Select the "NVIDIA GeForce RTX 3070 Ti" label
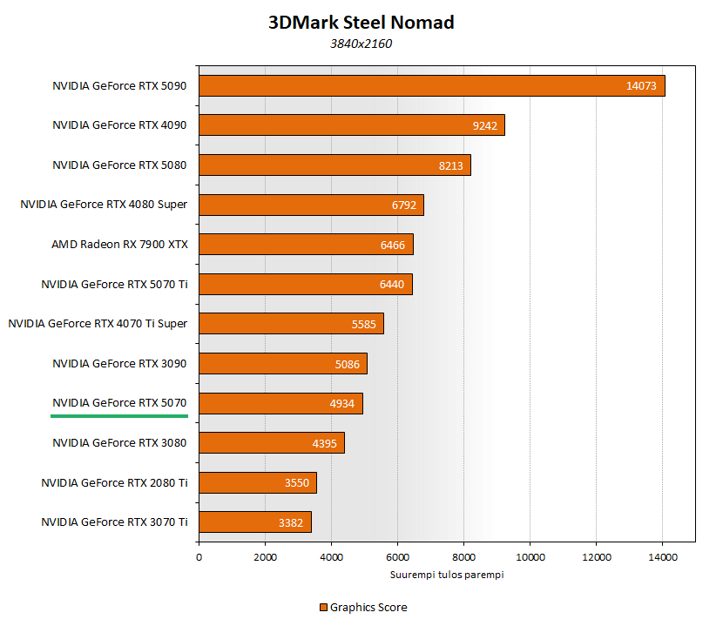The height and width of the screenshot is (626, 723). pos(114,522)
